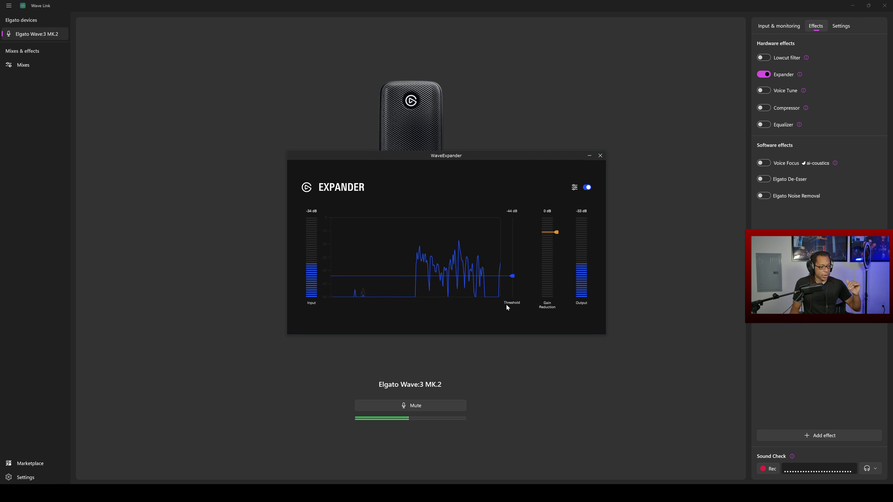Click the green microphone level bar
Screen dimensions: 893x502
pyautogui.click(x=410, y=418)
